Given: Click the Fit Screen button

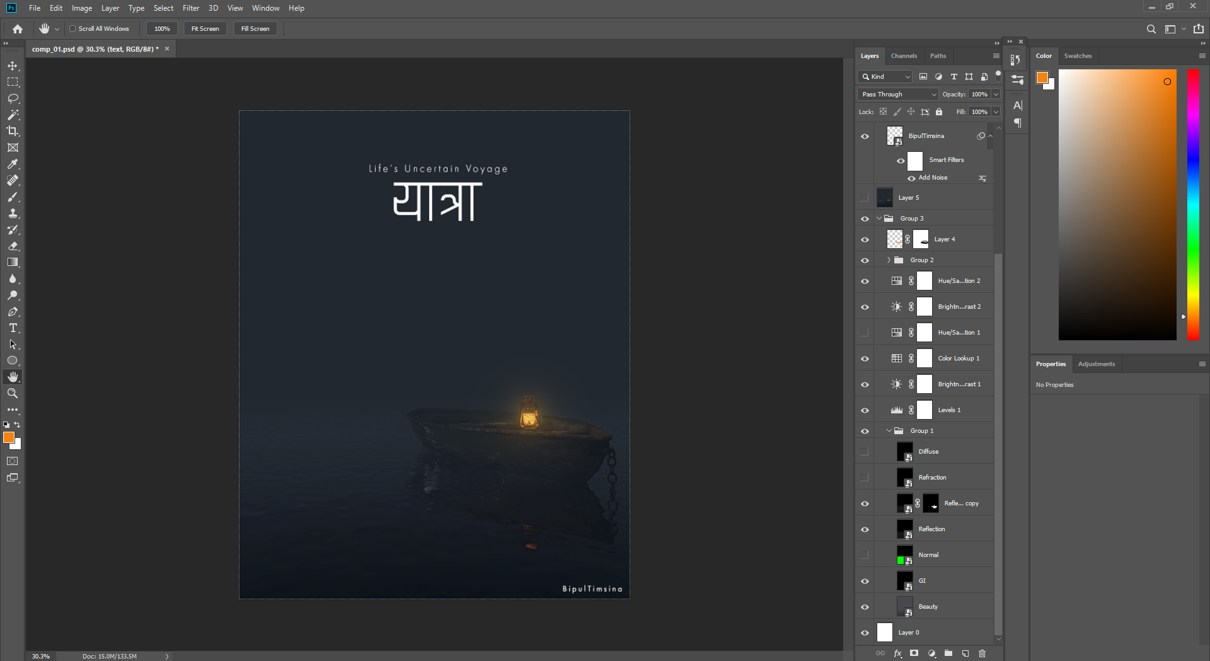Looking at the screenshot, I should (x=205, y=28).
